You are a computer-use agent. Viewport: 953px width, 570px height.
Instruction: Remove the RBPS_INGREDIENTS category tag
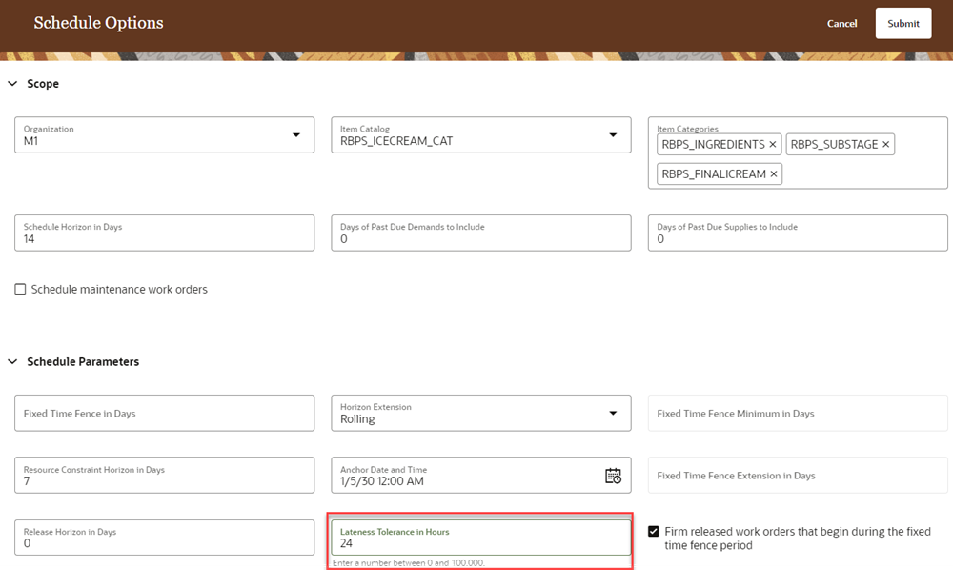coord(773,145)
